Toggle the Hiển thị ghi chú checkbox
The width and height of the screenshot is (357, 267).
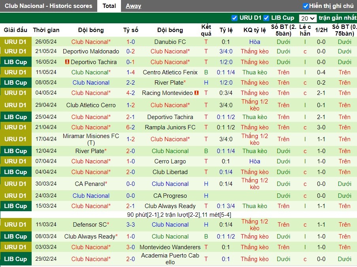coord(306,6)
